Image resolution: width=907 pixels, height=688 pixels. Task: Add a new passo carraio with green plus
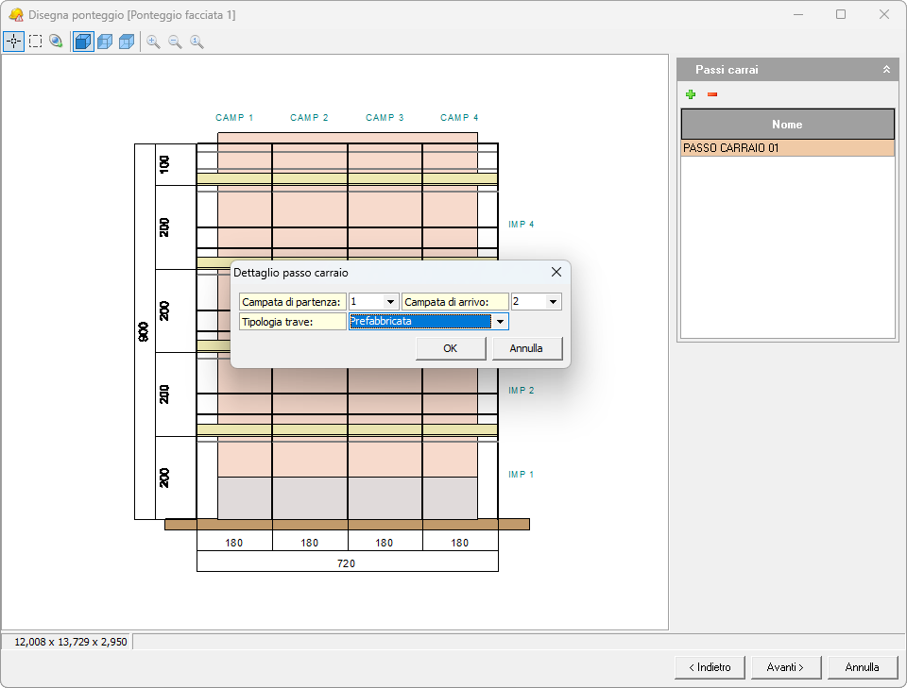691,94
